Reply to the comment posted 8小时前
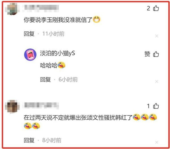The image size is (170, 149). click(29, 140)
